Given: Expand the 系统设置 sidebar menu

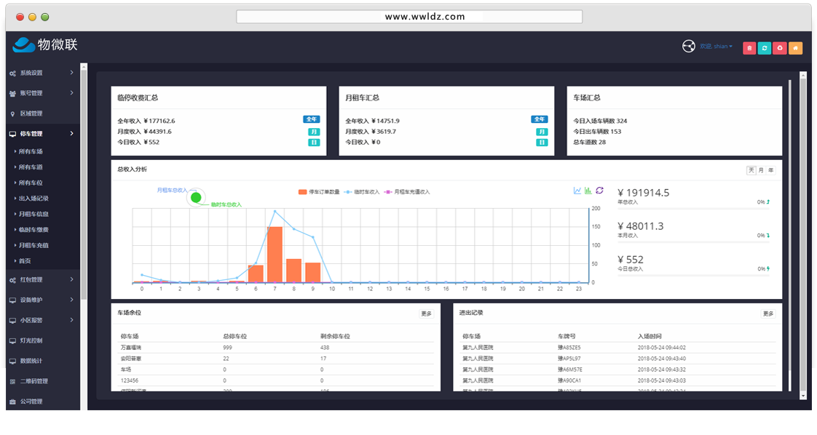Looking at the screenshot, I should 41,73.
